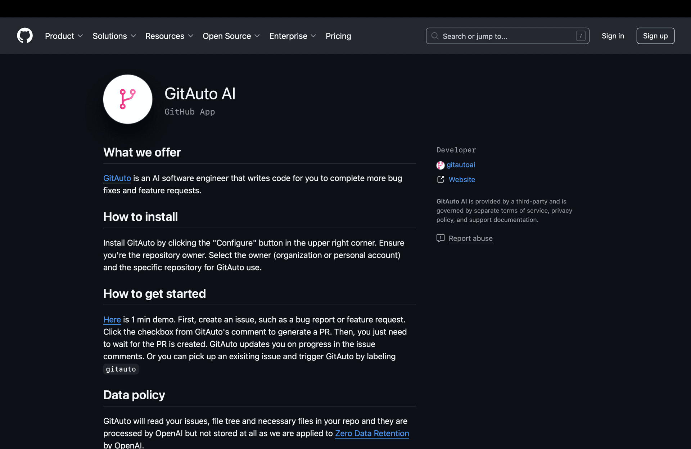Screen dimensions: 691x449
Task: Open the GitAuto link under What we offer
Action: (x=117, y=178)
